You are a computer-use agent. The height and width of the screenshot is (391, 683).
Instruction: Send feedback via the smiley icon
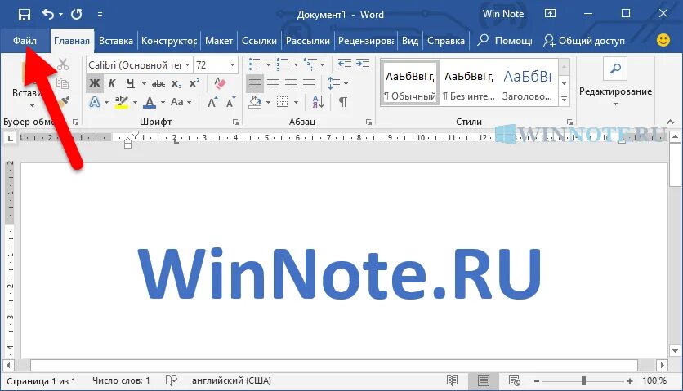tap(663, 41)
